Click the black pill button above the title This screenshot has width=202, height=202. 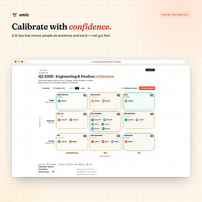150,70
